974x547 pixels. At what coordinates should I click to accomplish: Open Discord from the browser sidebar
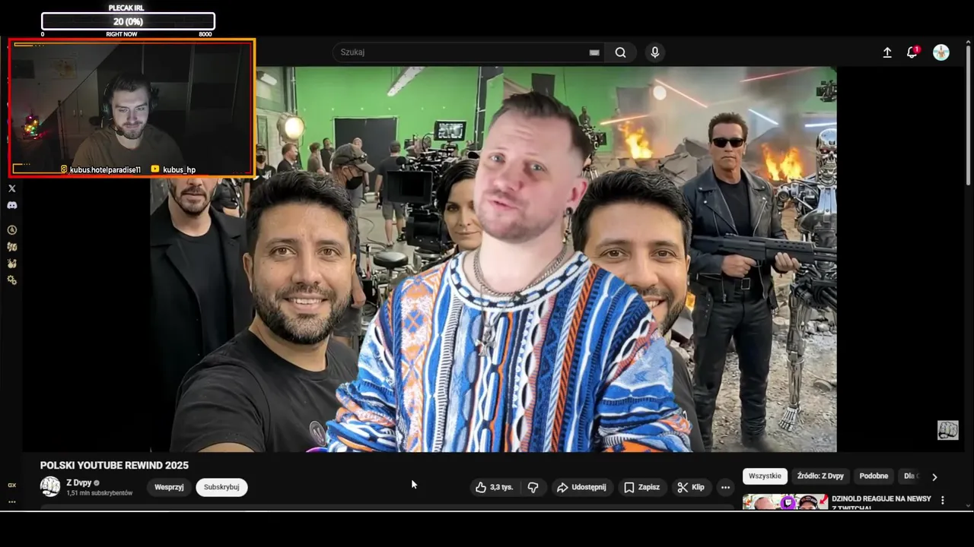pyautogui.click(x=11, y=205)
